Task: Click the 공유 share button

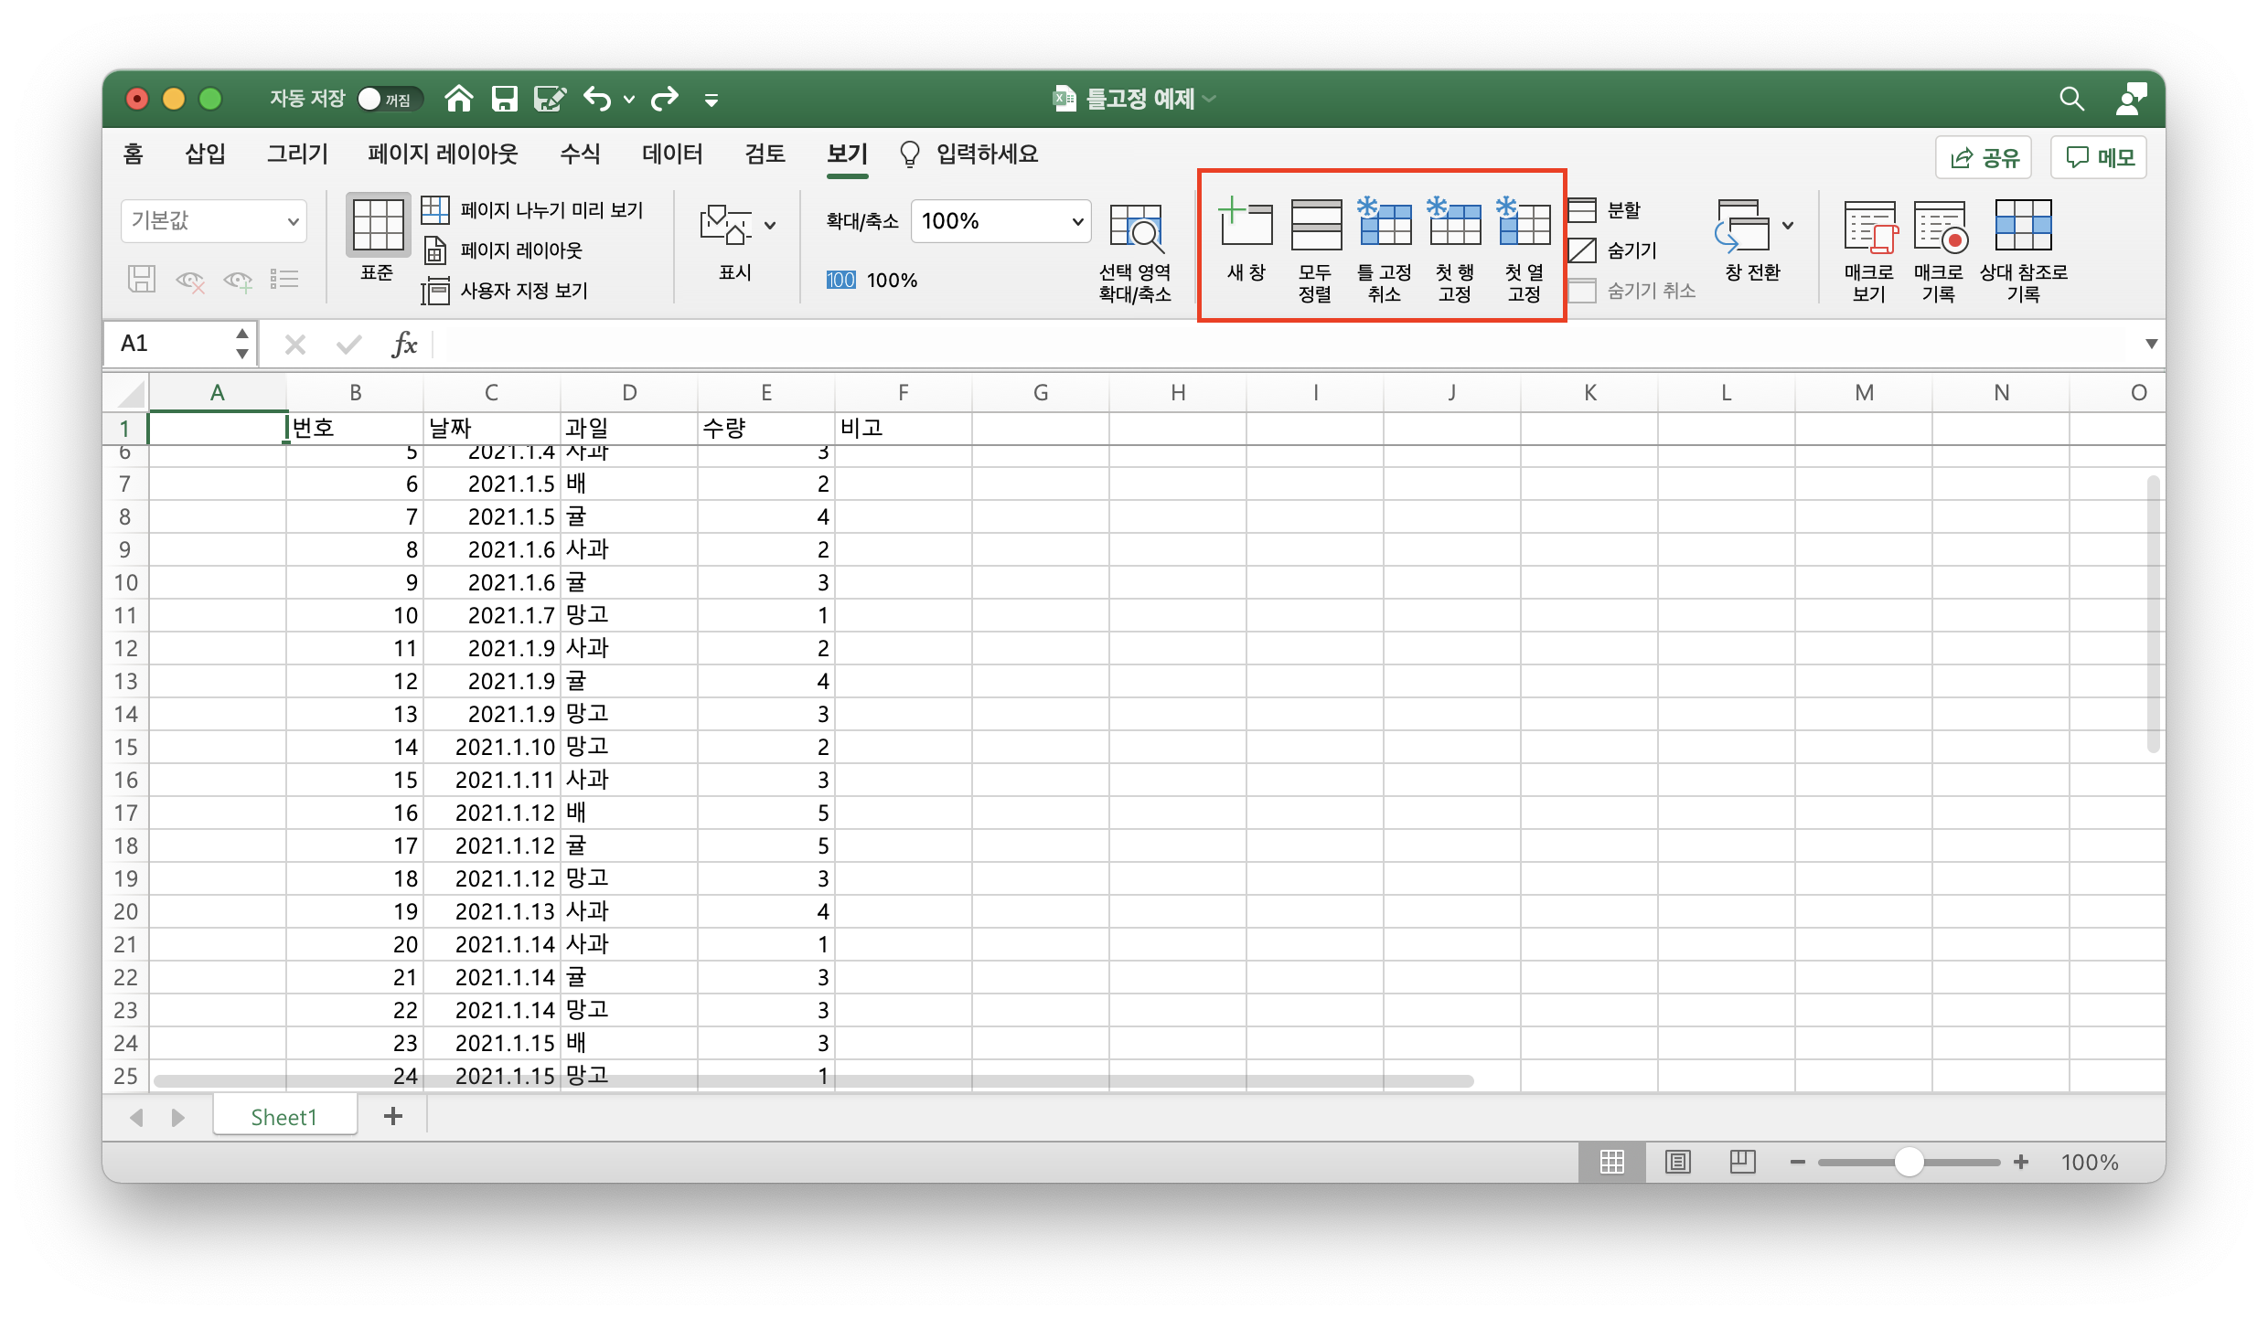Action: (x=1983, y=157)
